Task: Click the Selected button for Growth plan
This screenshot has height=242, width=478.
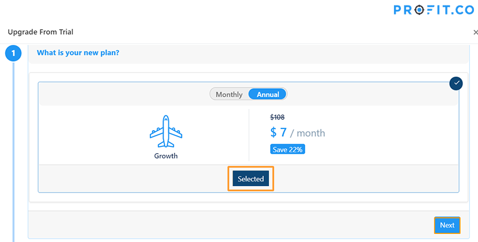Action: (251, 179)
